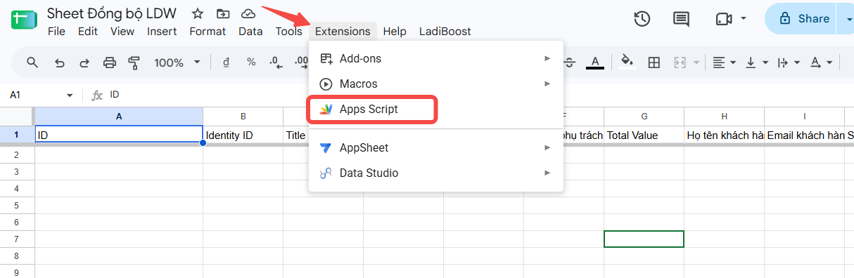
Task: Open the View menu
Action: 122,31
